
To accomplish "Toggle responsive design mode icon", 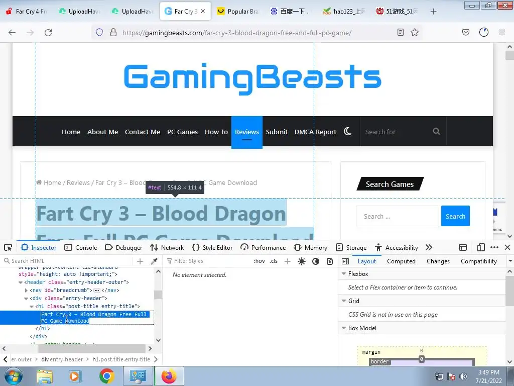I will tap(480, 247).
